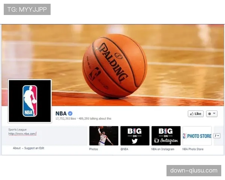Click the Like button on NBA page
225x180 pixels.
click(196, 114)
